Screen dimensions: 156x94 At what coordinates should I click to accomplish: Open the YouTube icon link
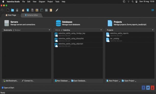tap(152, 88)
